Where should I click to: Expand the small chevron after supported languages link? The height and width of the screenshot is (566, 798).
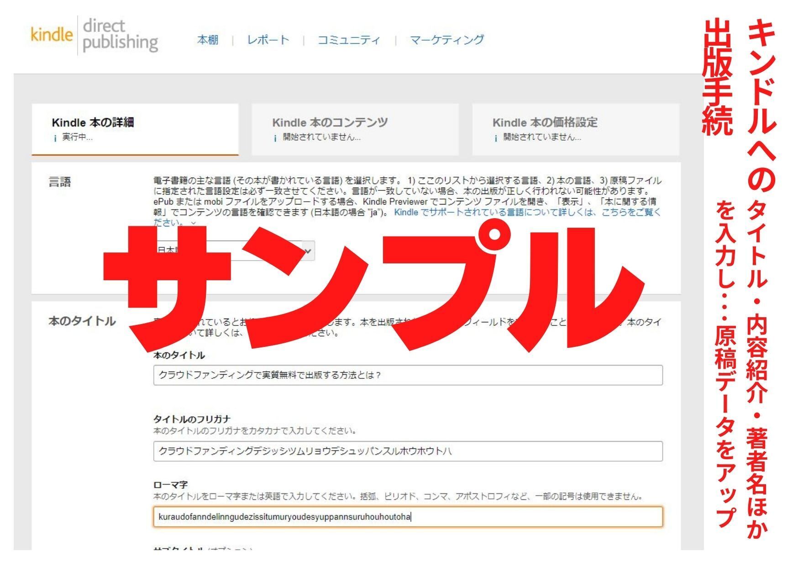click(x=194, y=223)
